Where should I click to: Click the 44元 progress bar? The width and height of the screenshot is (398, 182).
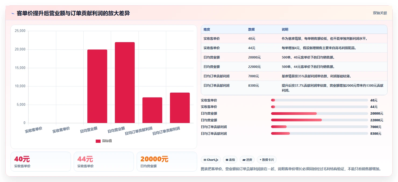(319, 107)
